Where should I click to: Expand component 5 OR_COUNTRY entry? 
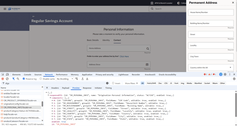point(52,114)
